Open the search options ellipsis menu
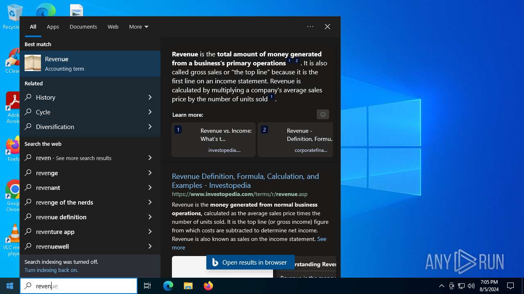This screenshot has width=524, height=294. pyautogui.click(x=310, y=27)
